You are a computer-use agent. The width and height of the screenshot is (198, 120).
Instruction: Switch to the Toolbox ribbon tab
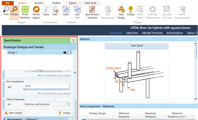coord(56,3)
